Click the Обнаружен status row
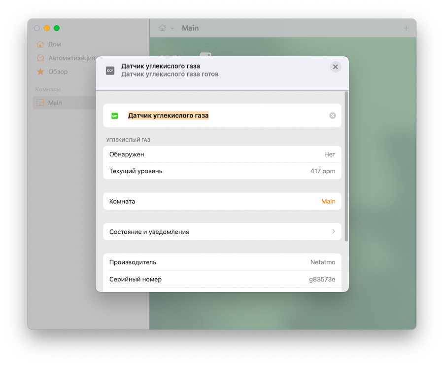444x366 pixels. (222, 154)
